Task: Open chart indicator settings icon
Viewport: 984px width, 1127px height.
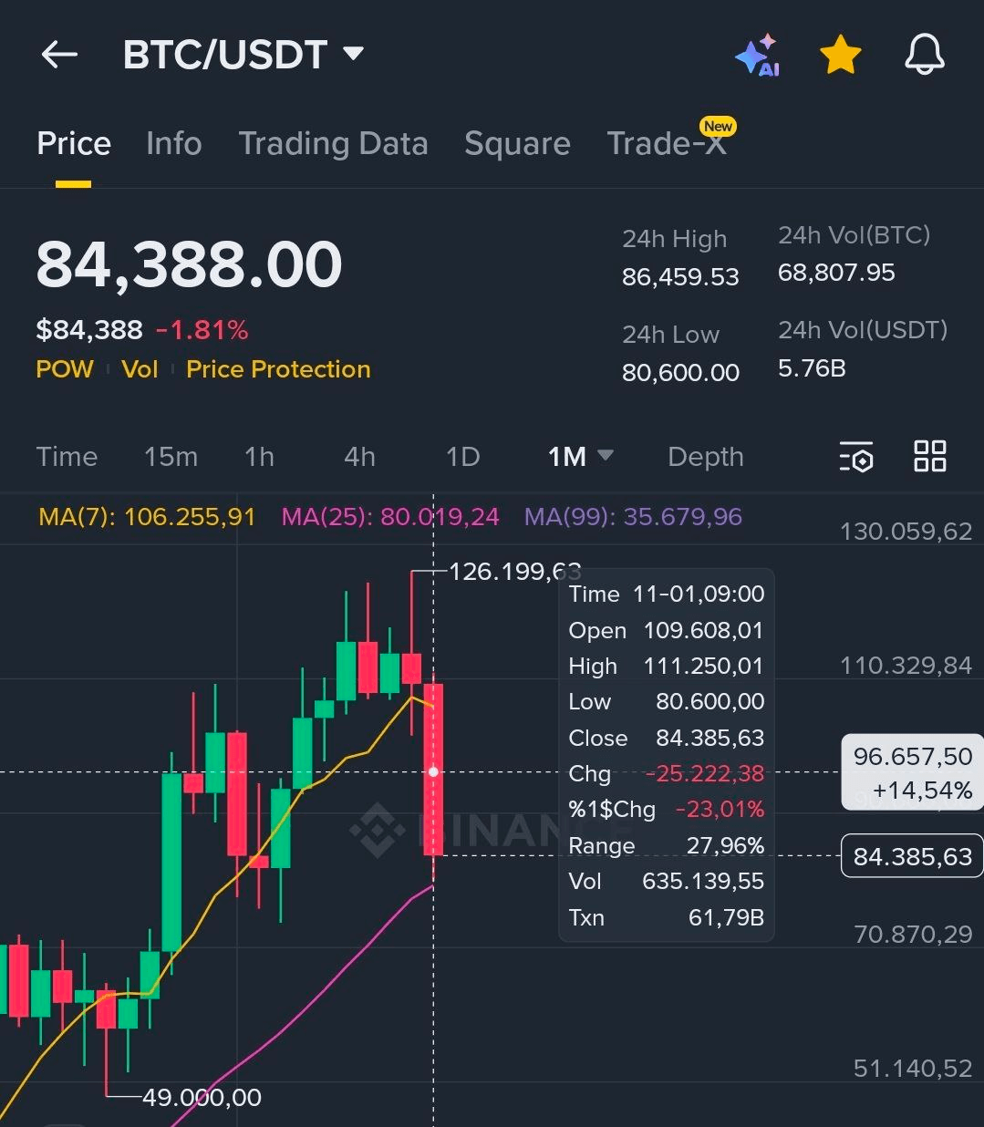Action: (856, 456)
